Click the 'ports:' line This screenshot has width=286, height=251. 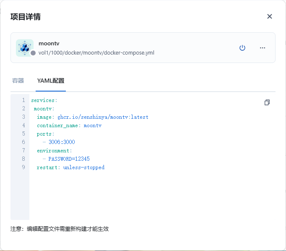tap(45, 134)
